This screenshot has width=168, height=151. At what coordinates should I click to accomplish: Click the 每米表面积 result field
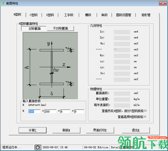pos(122,105)
